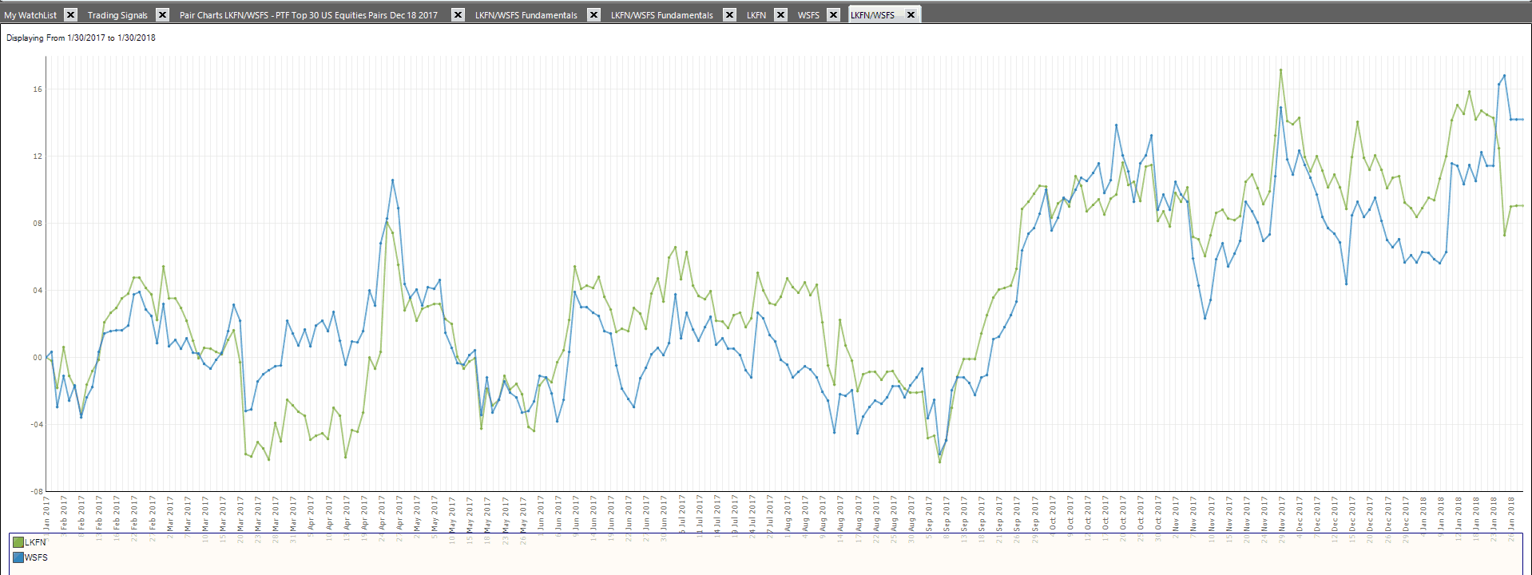Click the blue WSFS legend swatch
The width and height of the screenshot is (1532, 575).
pyautogui.click(x=18, y=557)
